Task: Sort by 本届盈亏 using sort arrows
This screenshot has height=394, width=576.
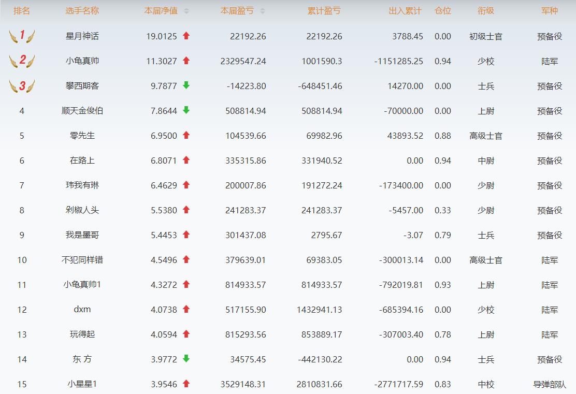Action: pyautogui.click(x=262, y=11)
